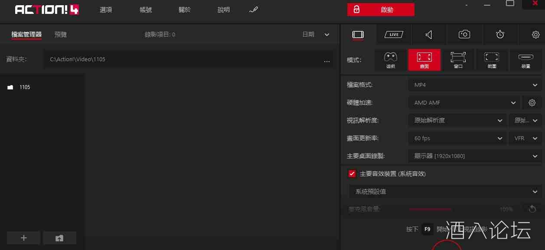Viewport: 545px width, 250px height.
Task: Expand the 日期 sort dropdown
Action: coord(316,34)
